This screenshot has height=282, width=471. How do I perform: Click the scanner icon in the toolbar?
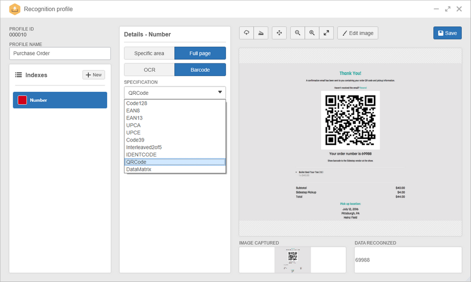click(261, 33)
